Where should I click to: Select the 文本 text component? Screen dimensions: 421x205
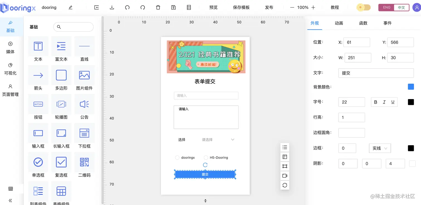pyautogui.click(x=38, y=49)
